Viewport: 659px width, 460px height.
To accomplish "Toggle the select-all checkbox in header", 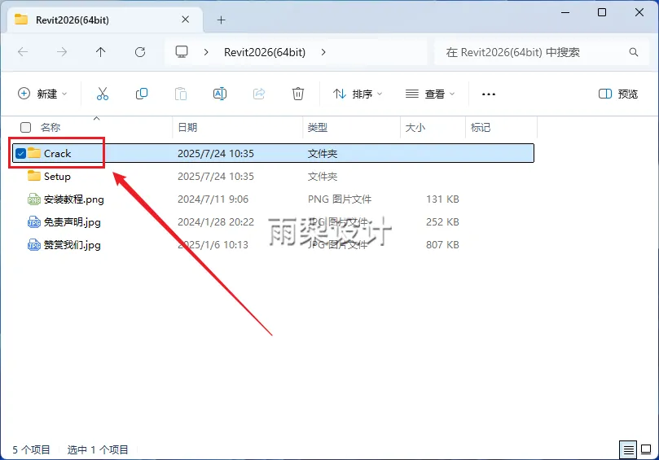I will tap(25, 127).
